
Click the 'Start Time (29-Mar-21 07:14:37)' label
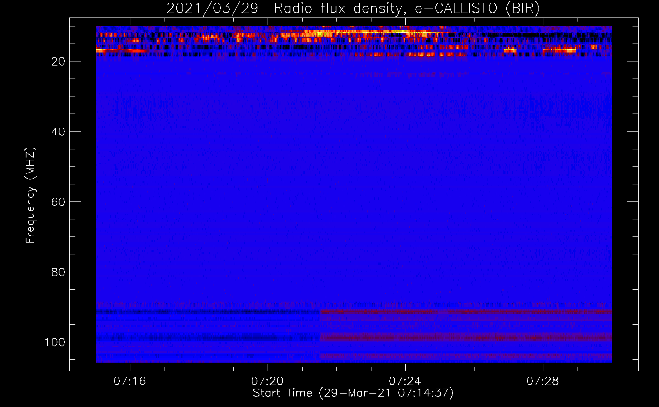click(x=353, y=393)
